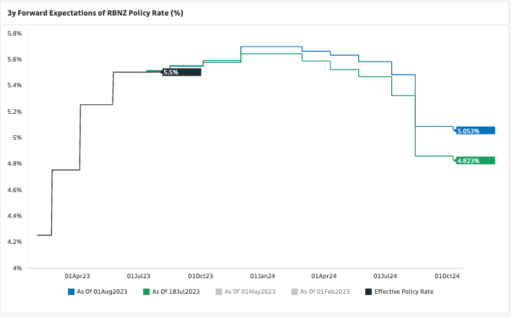
Task: Click the green As Of 18Jul2023 legend swatch
Action: point(146,292)
